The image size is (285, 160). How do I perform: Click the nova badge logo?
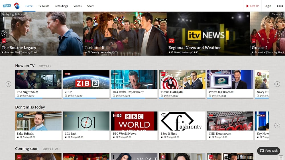(x=7, y=6)
